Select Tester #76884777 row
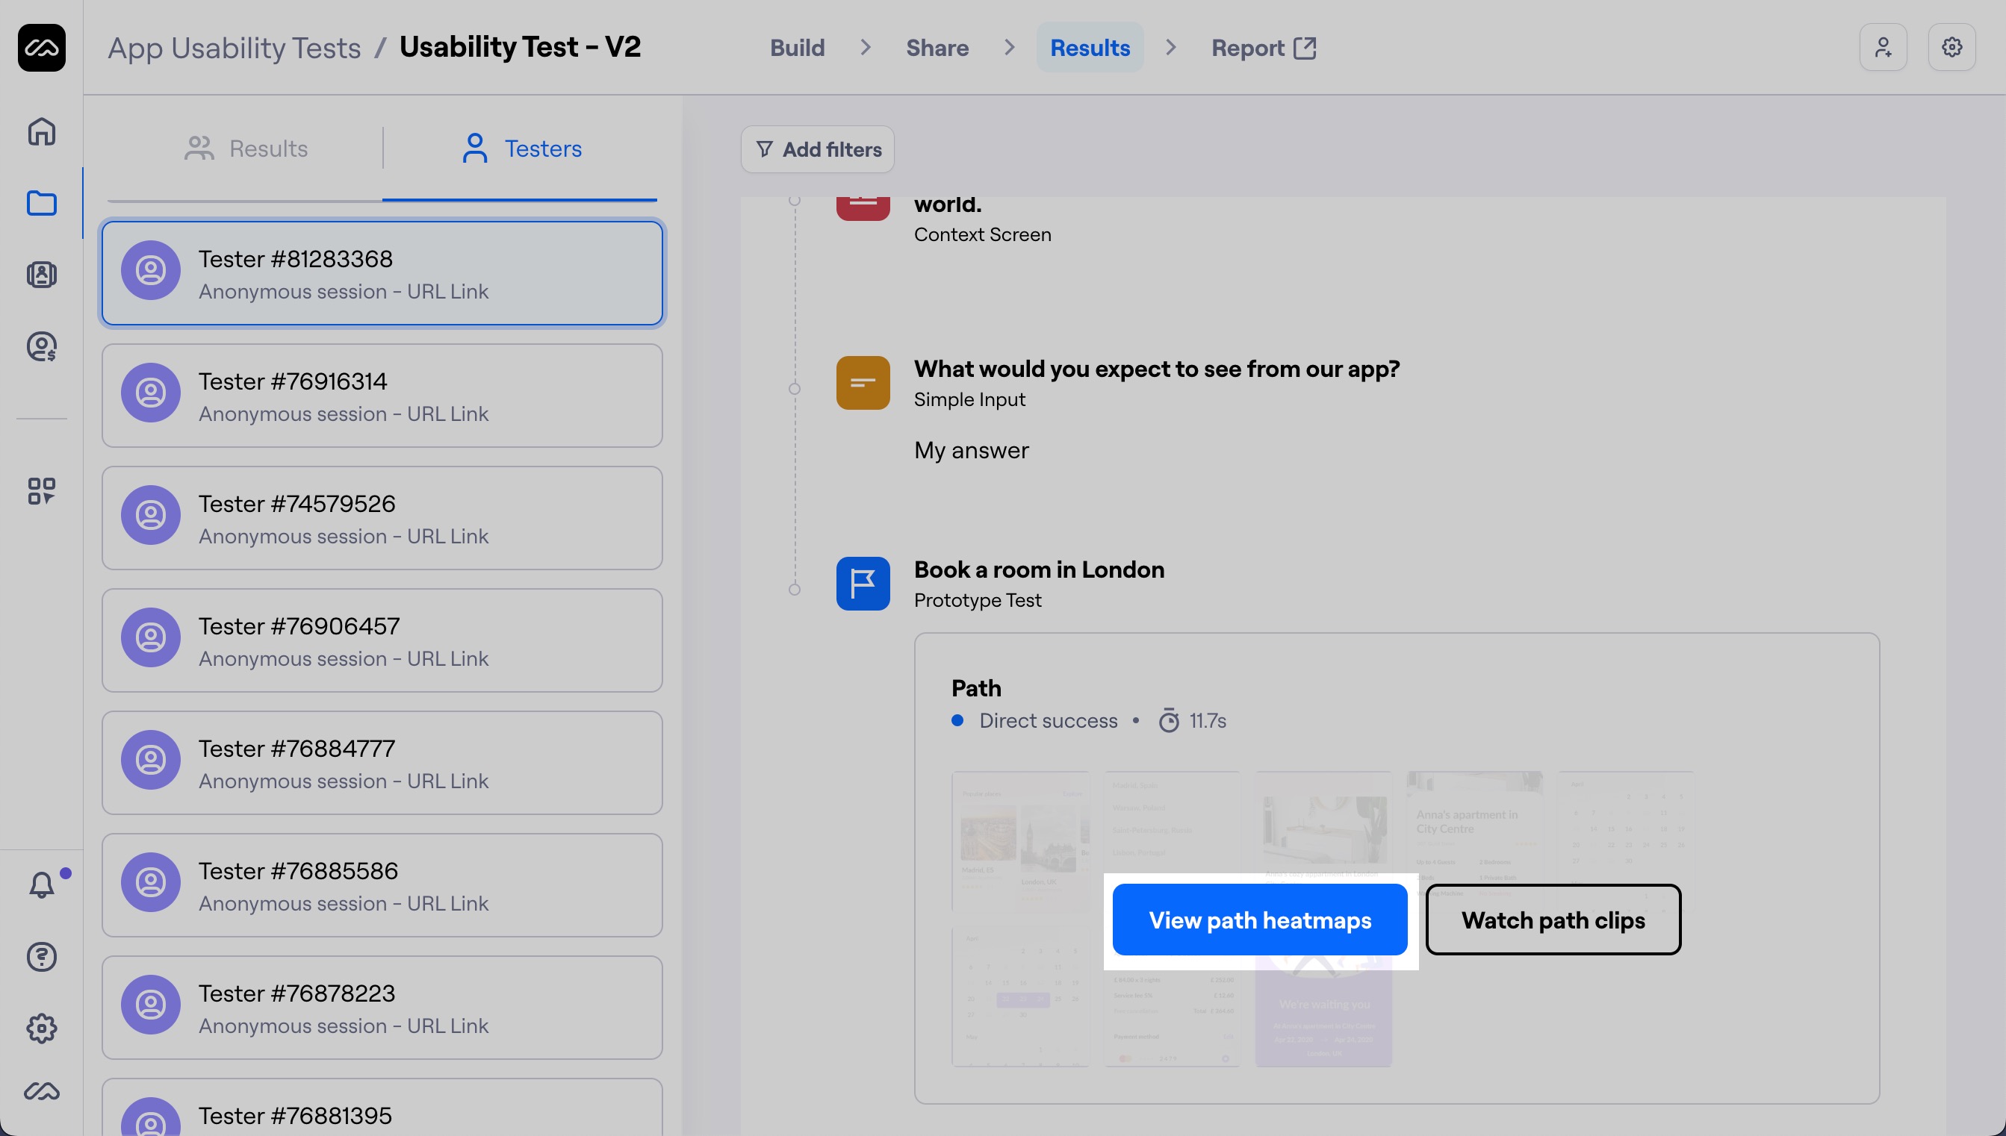The width and height of the screenshot is (2006, 1136). tap(382, 763)
